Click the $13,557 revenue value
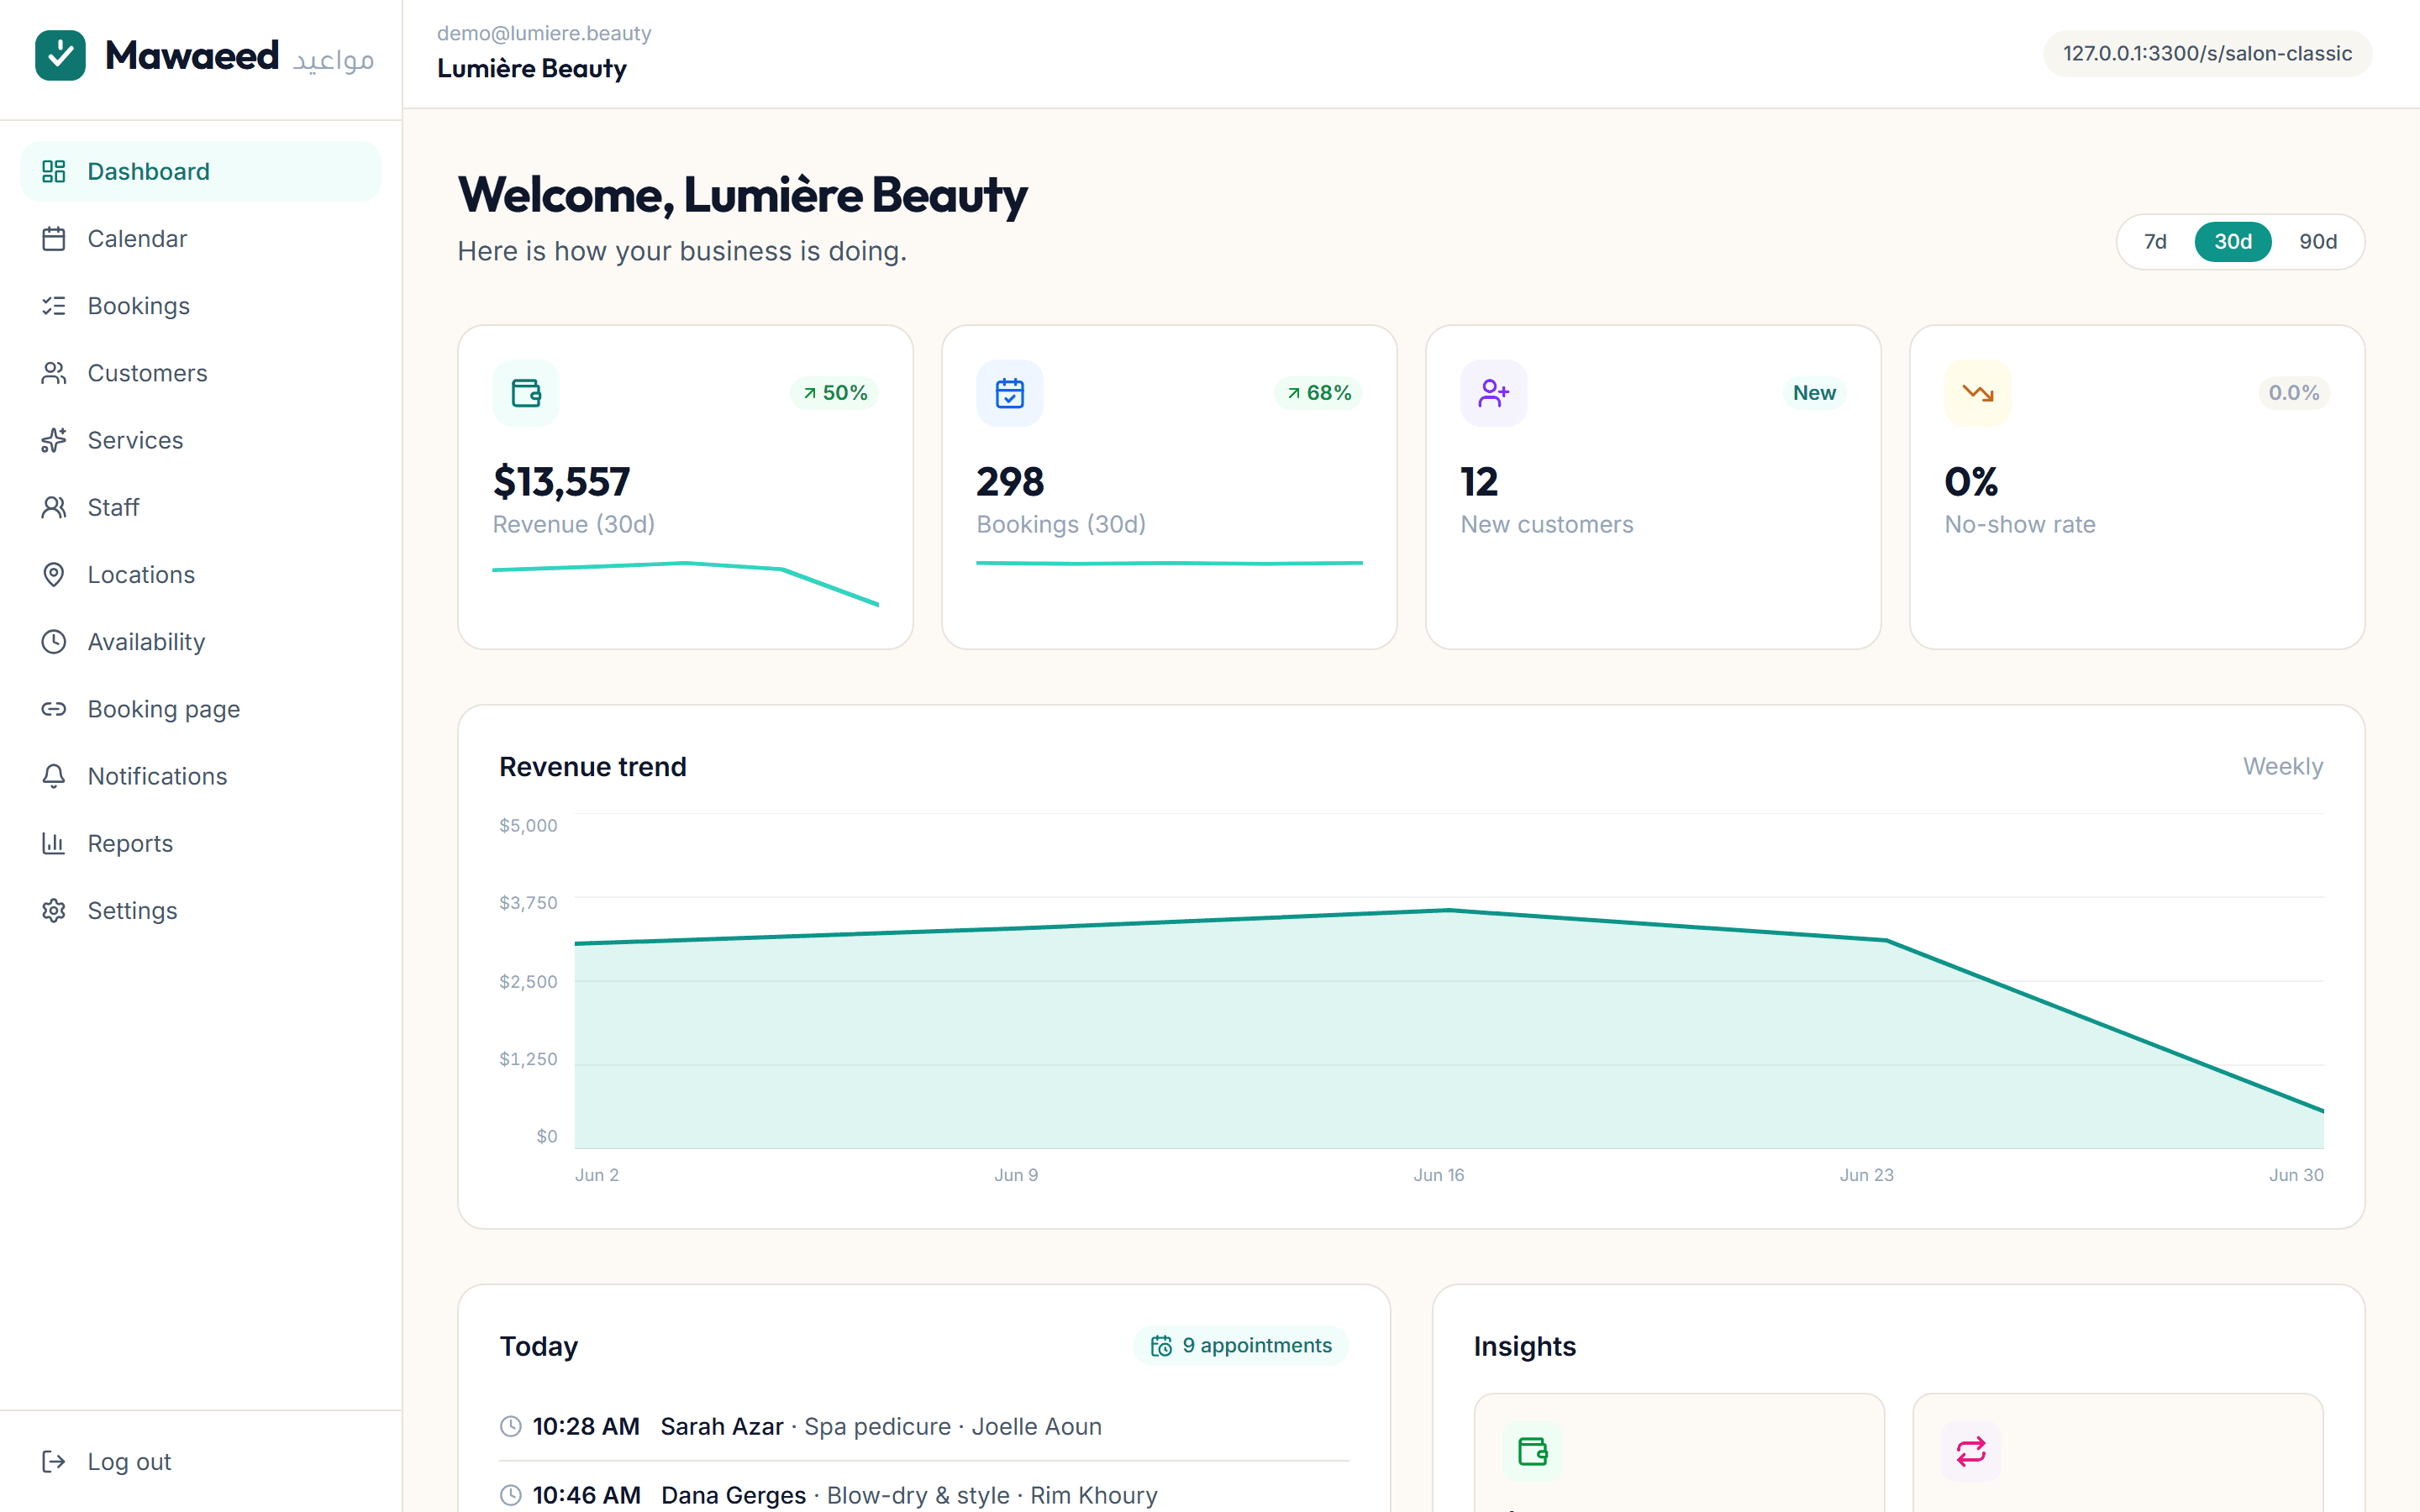This screenshot has width=2420, height=1512. point(562,482)
